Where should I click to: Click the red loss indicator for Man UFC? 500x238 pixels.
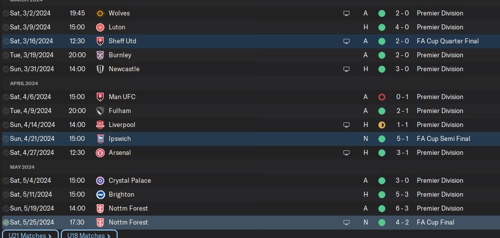382,97
